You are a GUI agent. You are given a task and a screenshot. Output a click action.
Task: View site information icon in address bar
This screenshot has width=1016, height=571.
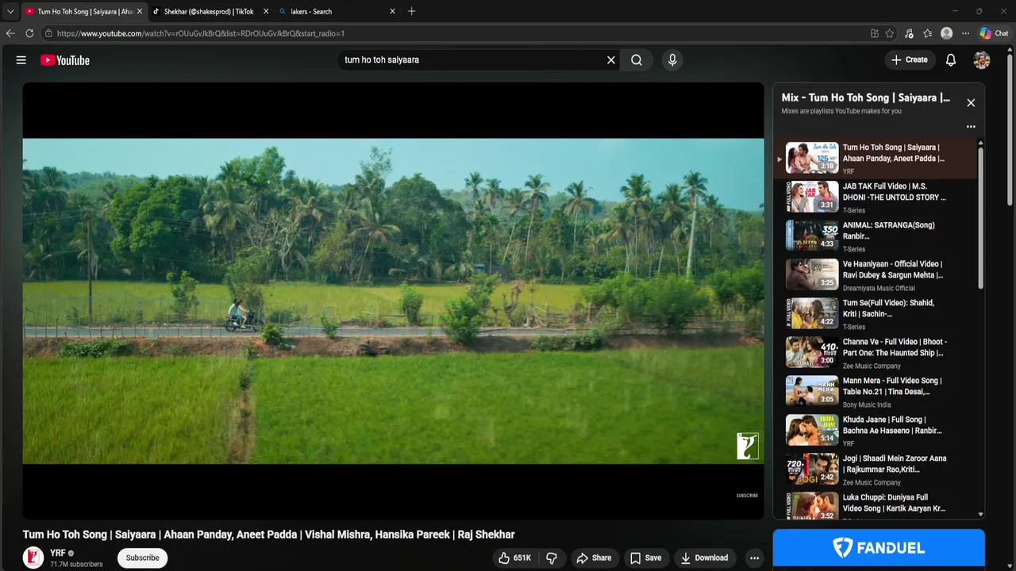(48, 33)
